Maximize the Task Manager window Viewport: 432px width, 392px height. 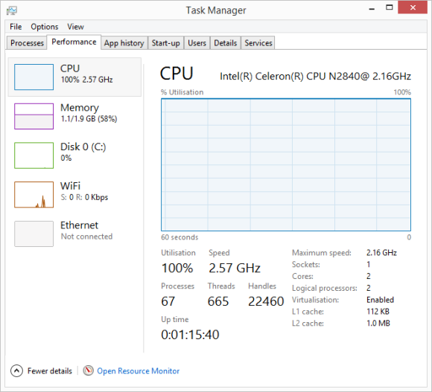click(390, 7)
